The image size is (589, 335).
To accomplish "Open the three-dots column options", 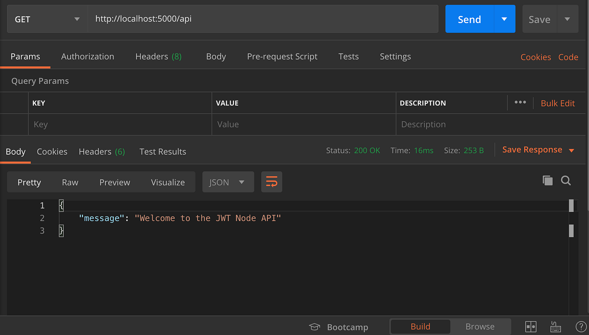I will [x=520, y=103].
